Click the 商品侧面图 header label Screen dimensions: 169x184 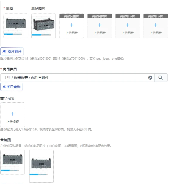(99, 16)
